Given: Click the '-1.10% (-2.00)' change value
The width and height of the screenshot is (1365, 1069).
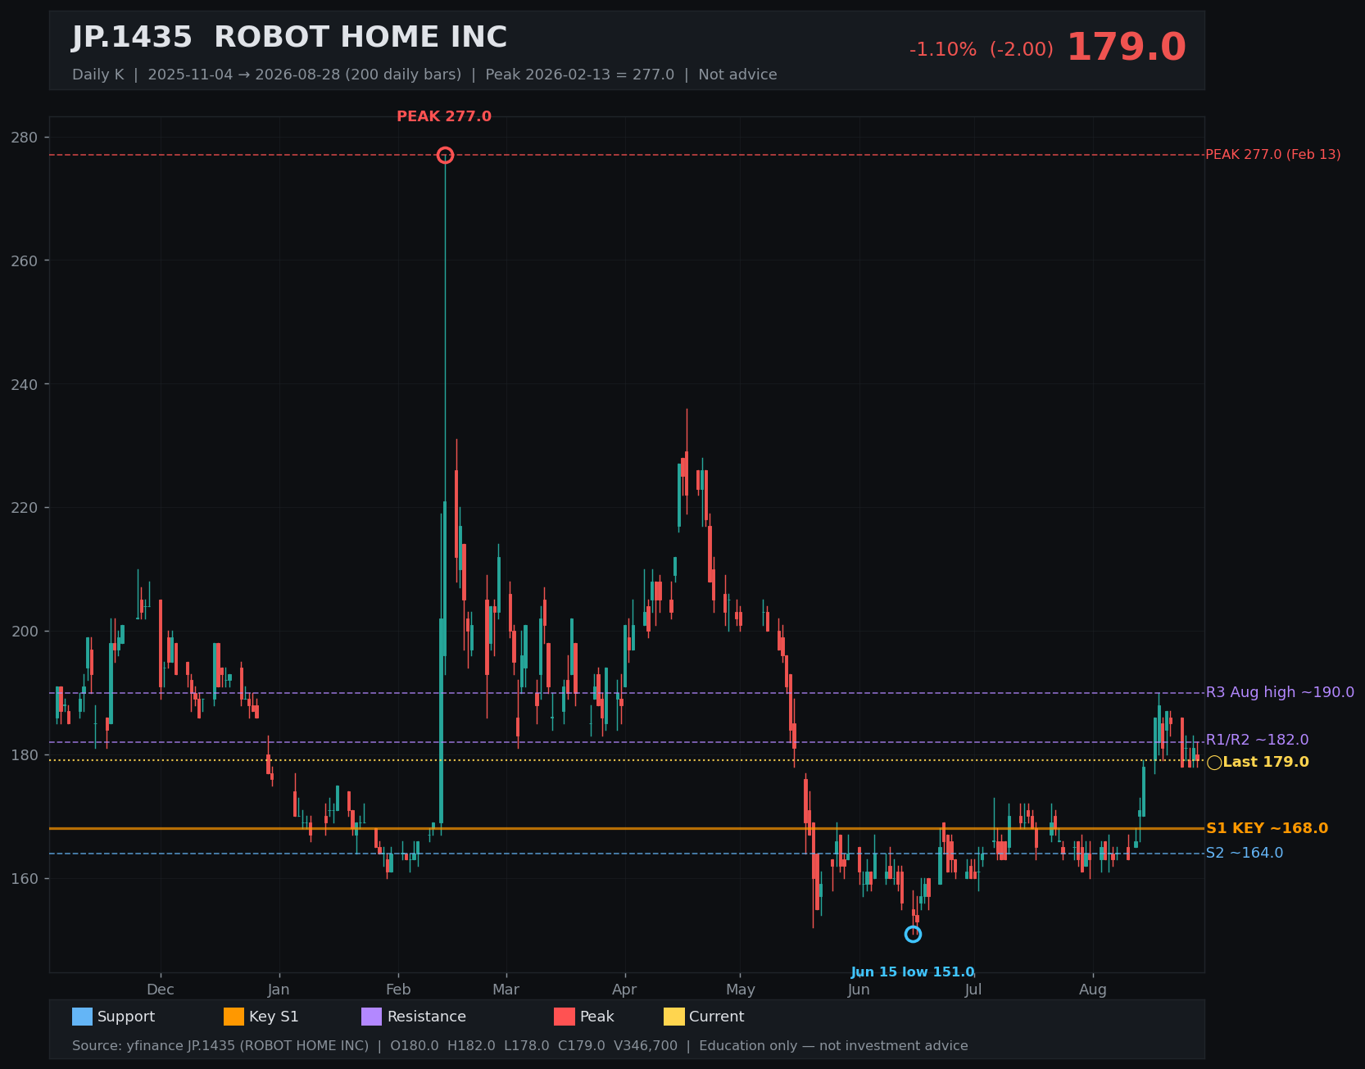Looking at the screenshot, I should coord(982,49).
